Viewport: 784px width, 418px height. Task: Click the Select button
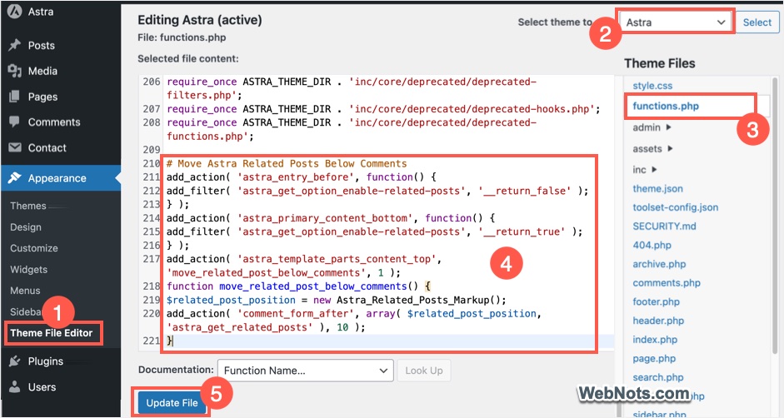tap(757, 22)
